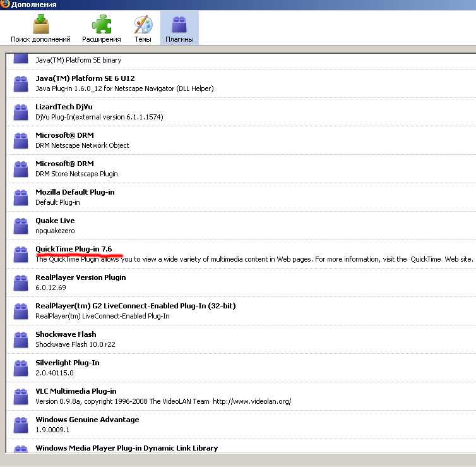Select the Mozilla Default Plug-in title

click(75, 192)
